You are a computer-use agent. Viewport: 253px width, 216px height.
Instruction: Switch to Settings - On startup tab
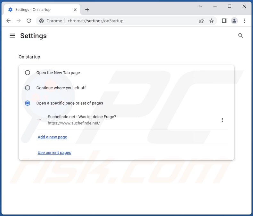click(x=38, y=10)
